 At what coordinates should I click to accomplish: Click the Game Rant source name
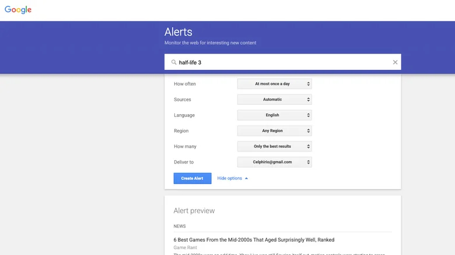tap(185, 248)
